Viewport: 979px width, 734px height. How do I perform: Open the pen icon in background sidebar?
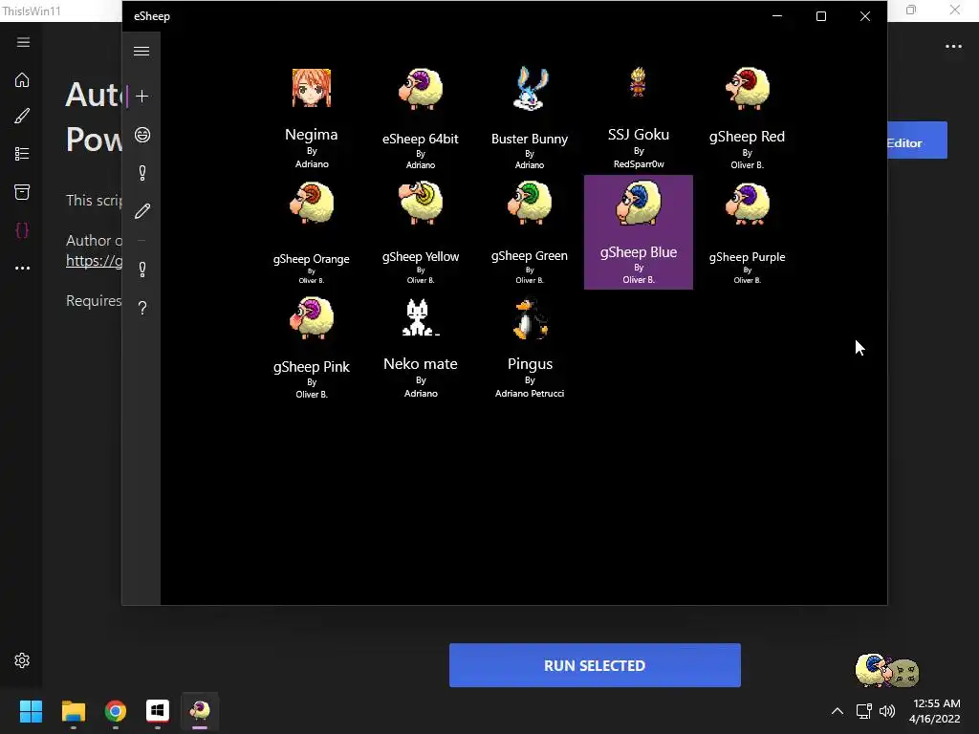tap(22, 116)
